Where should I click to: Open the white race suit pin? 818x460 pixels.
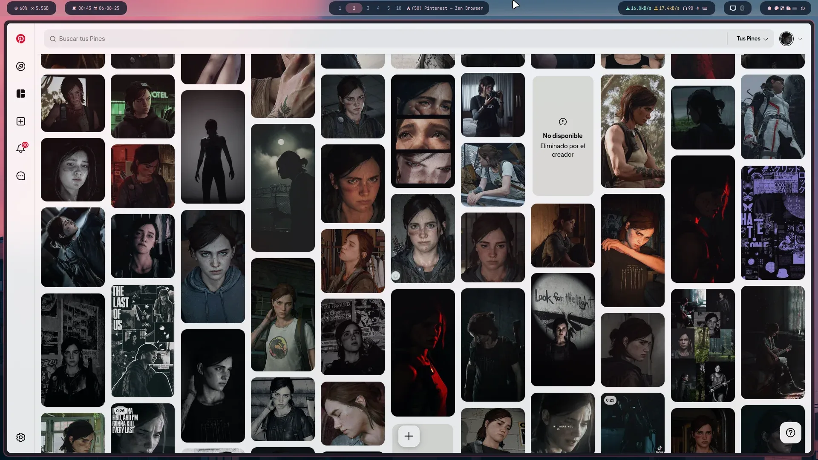pyautogui.click(x=773, y=117)
